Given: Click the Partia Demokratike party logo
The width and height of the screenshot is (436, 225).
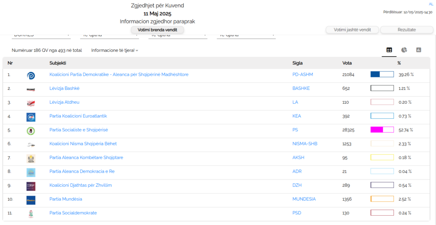Looking at the screenshot, I should (31, 75).
